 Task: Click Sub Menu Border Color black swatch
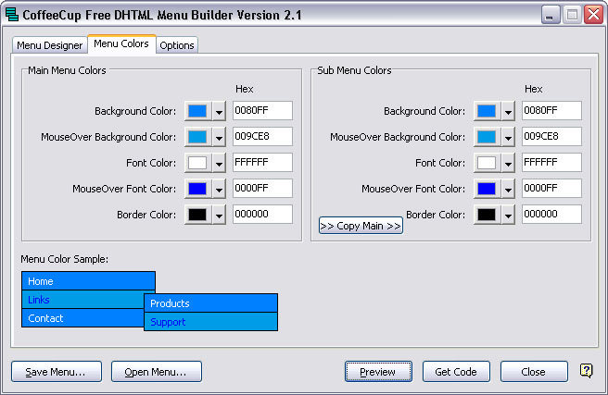487,215
